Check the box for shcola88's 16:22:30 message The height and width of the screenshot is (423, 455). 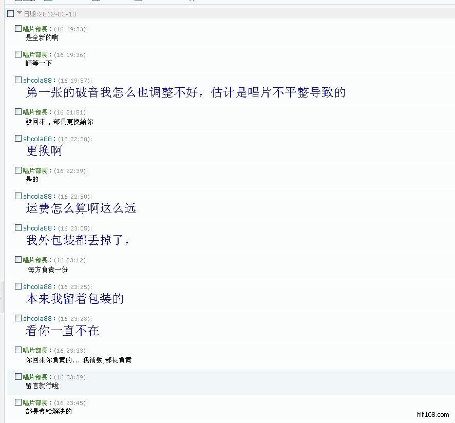pos(18,139)
